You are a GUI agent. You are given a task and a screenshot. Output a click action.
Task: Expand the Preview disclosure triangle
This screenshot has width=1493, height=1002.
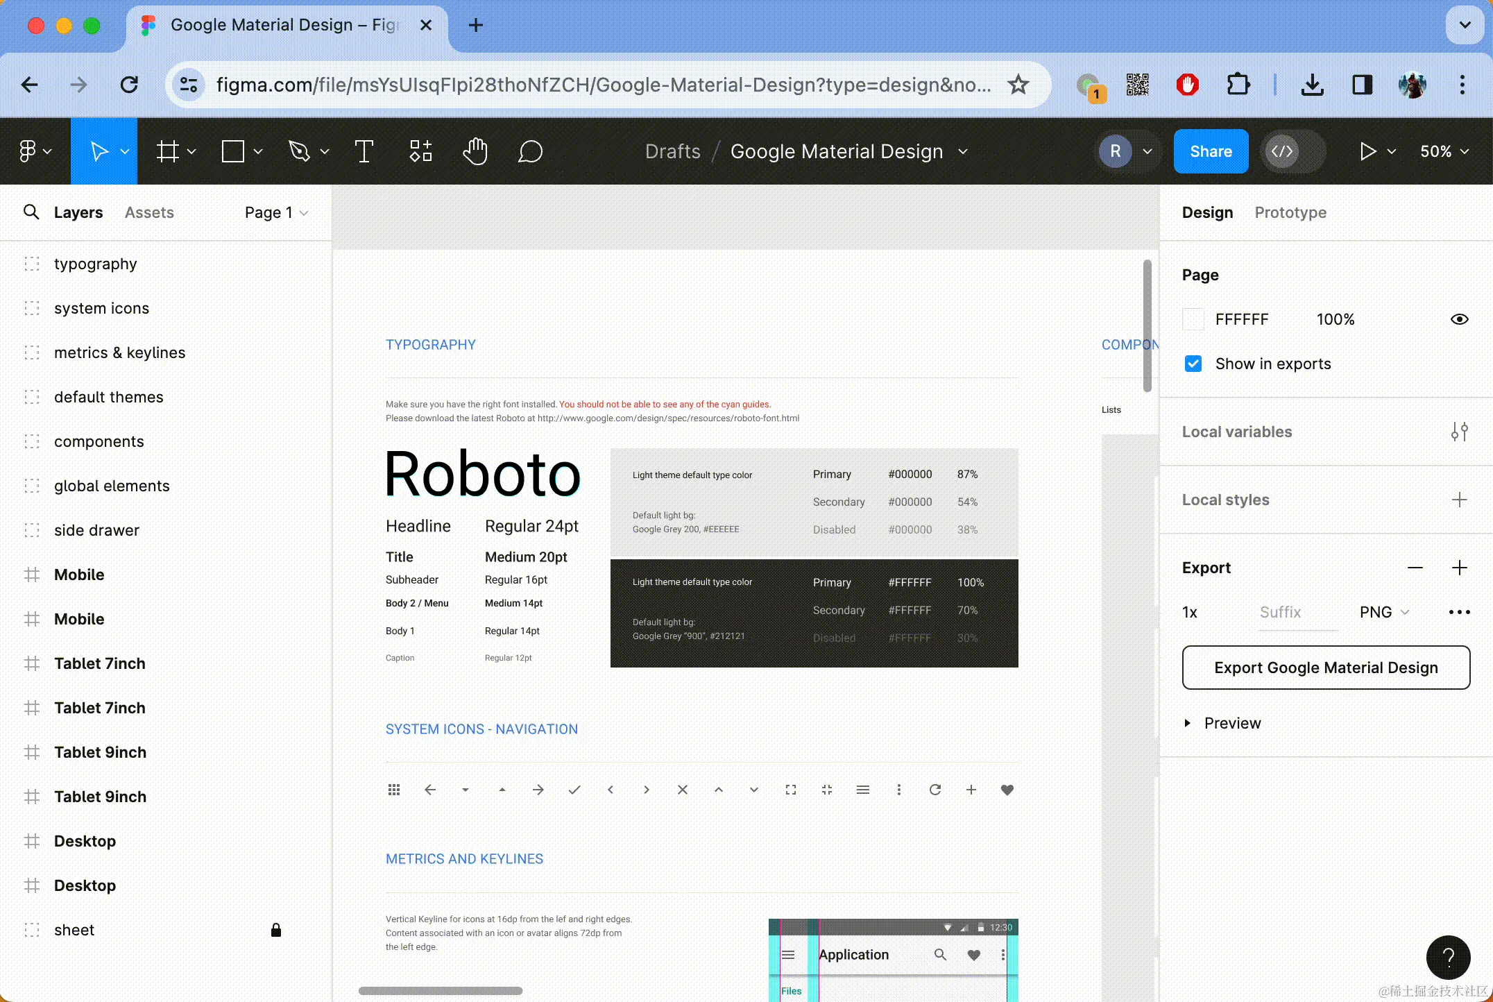pyautogui.click(x=1187, y=723)
